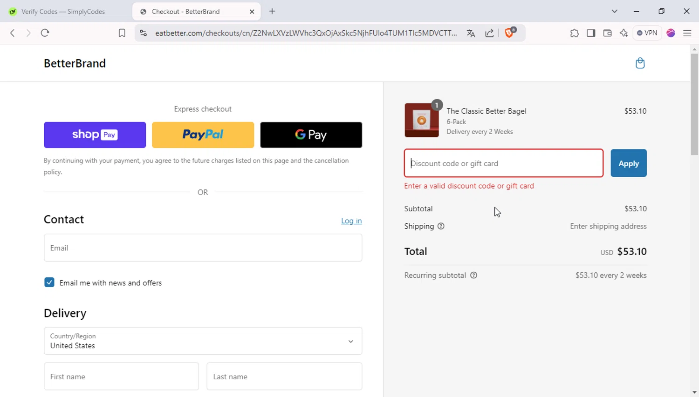This screenshot has height=397, width=699.
Task: Switch to Verify Codes — SimplyCodes tab
Action: click(63, 12)
